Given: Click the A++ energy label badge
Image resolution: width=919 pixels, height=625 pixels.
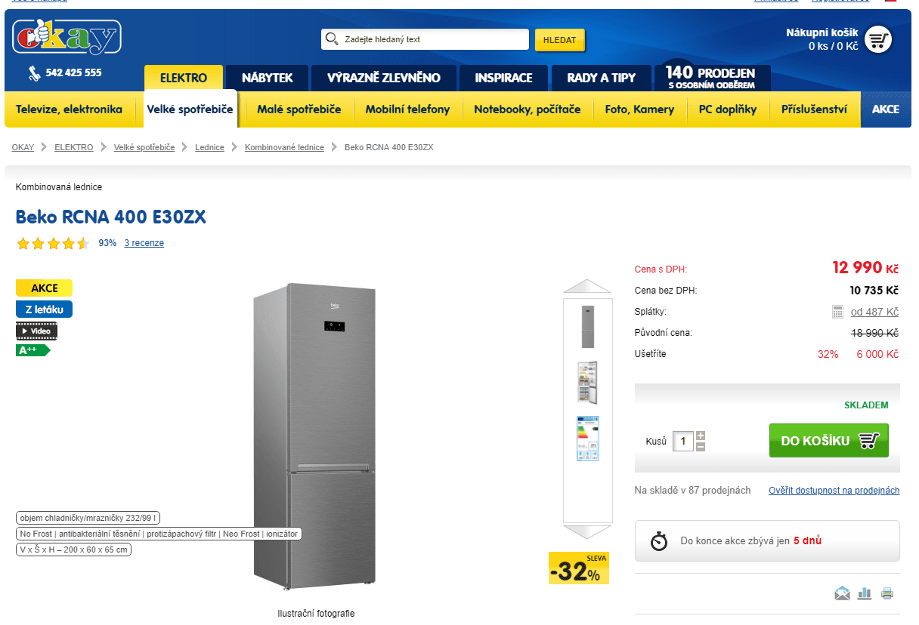Looking at the screenshot, I should [x=32, y=350].
